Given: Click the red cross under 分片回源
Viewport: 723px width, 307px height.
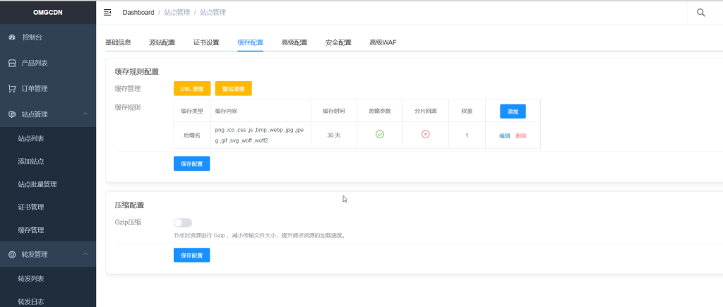Looking at the screenshot, I should coord(425,134).
